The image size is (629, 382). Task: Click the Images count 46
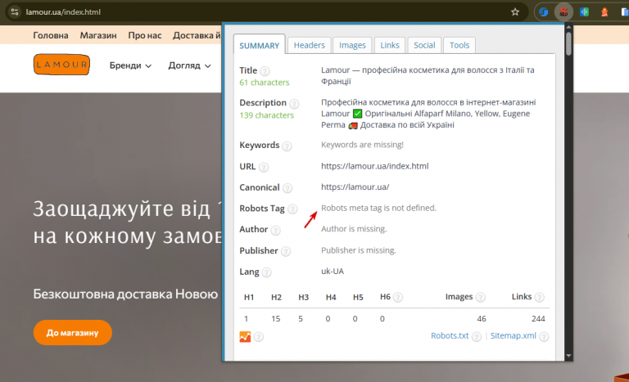click(x=482, y=319)
